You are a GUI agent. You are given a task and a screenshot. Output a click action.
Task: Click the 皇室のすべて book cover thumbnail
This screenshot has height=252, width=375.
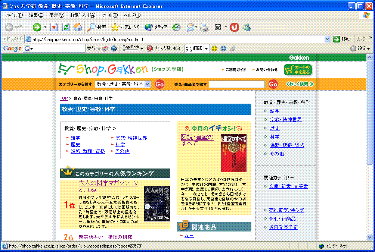point(234,153)
